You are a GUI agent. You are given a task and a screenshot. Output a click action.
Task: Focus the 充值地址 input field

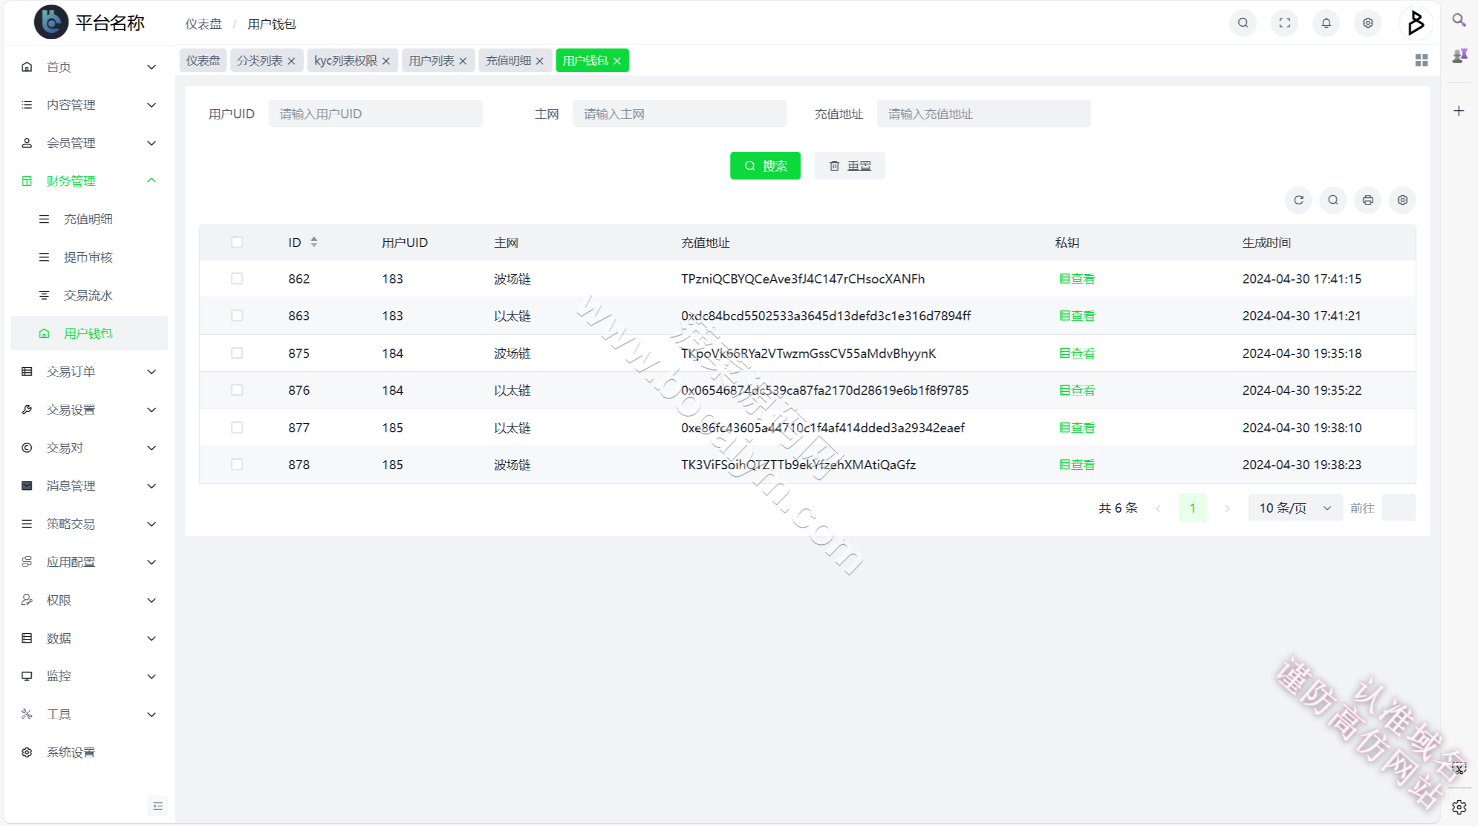point(984,114)
